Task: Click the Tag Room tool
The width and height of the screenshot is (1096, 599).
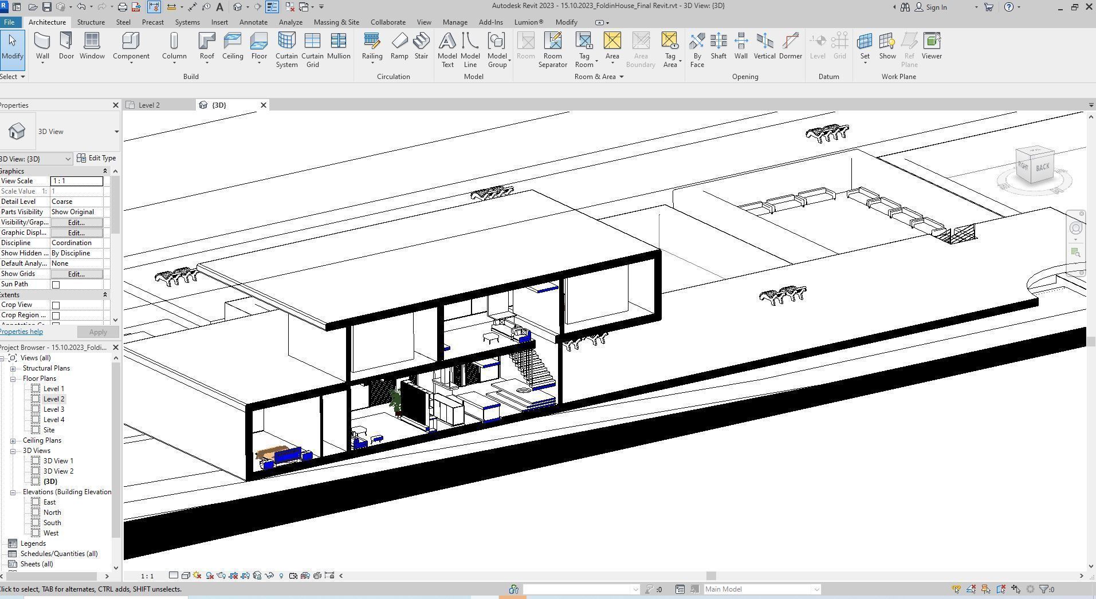Action: pos(584,50)
